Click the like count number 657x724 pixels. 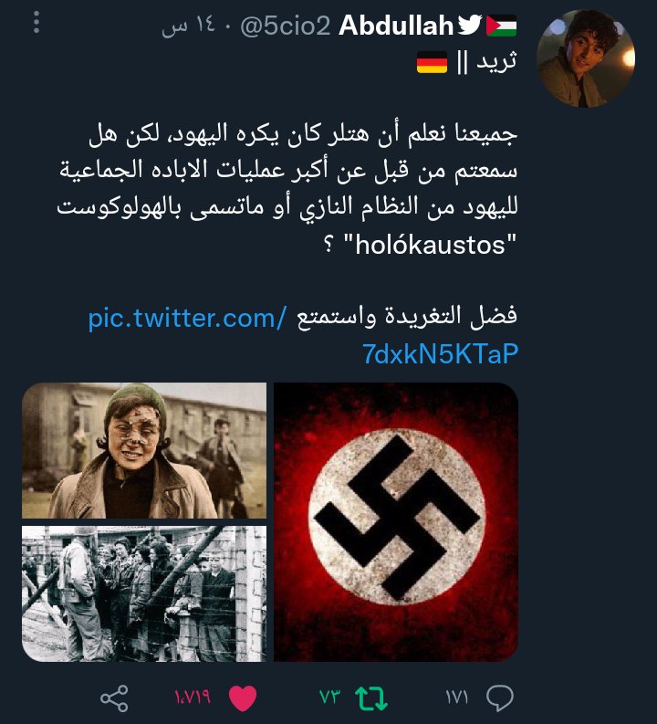click(193, 697)
